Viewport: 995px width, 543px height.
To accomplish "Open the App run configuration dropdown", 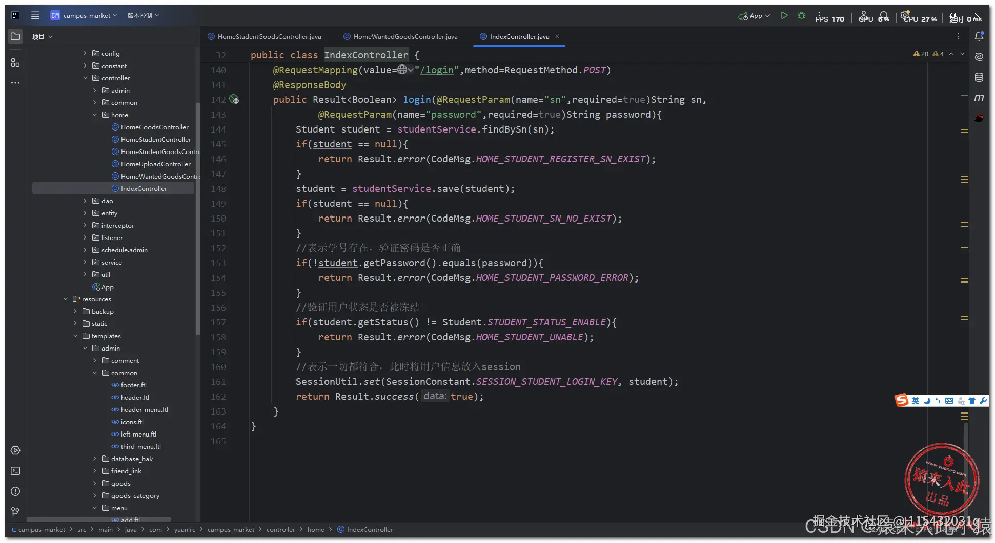I will pos(754,16).
